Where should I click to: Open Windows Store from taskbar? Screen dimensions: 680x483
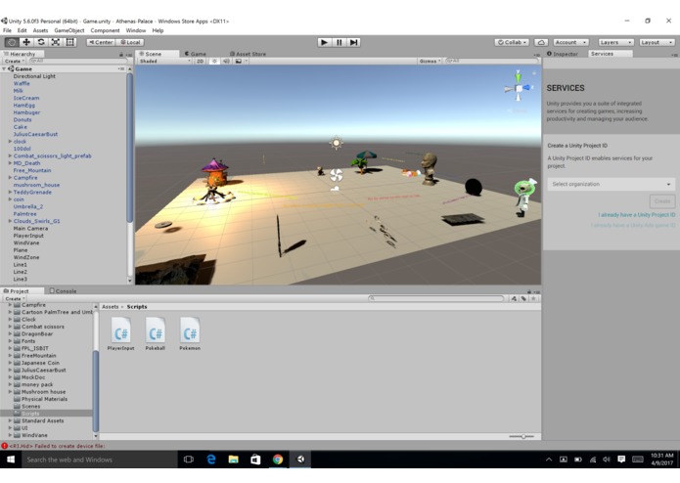click(255, 460)
